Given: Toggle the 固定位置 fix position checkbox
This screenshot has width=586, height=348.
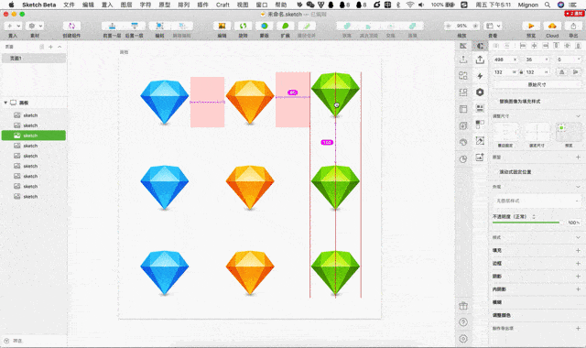Looking at the screenshot, I should (495, 172).
